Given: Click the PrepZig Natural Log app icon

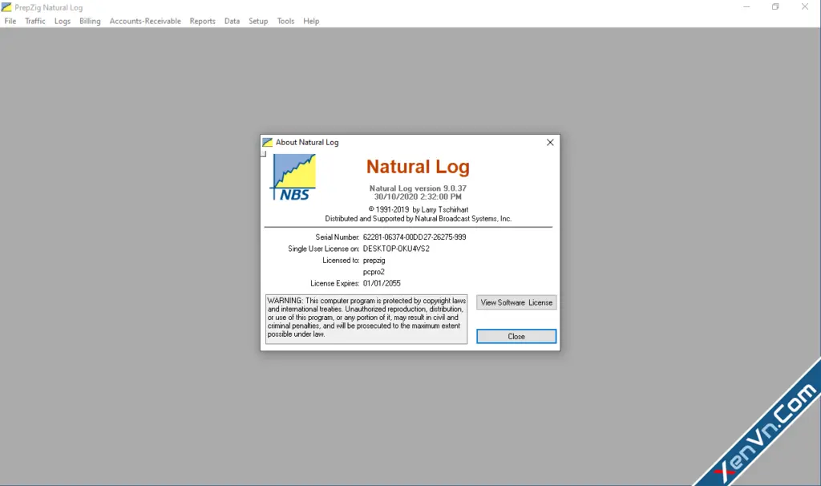Looking at the screenshot, I should coord(6,7).
